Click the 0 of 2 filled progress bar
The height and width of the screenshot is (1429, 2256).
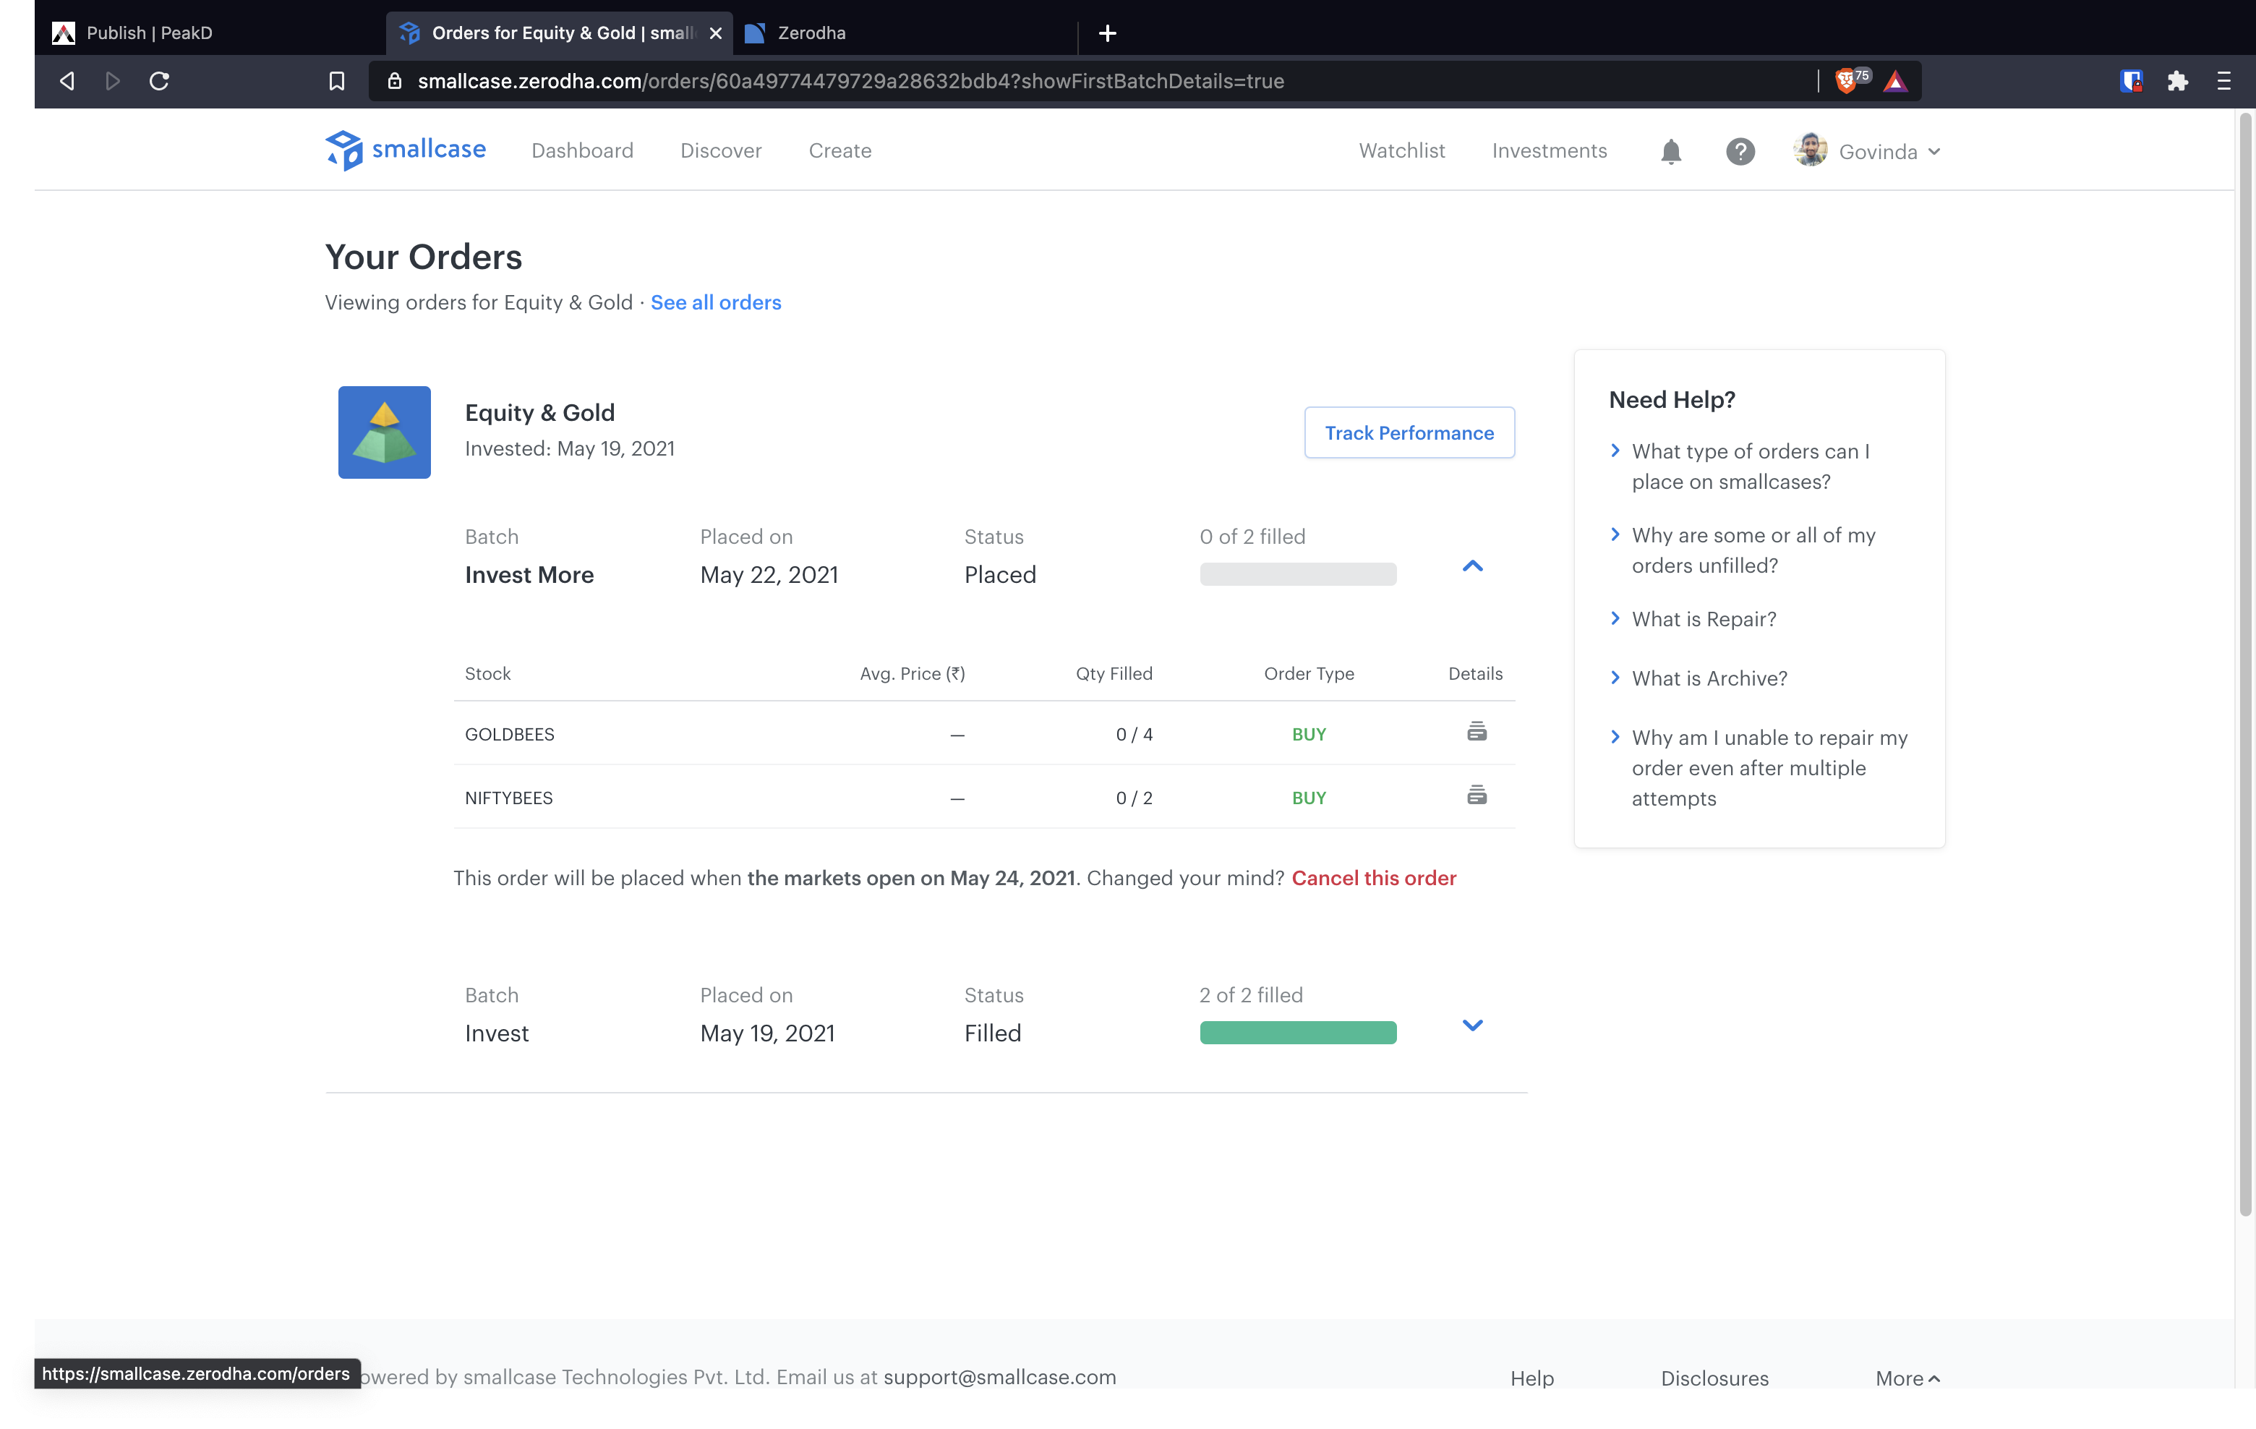pyautogui.click(x=1298, y=574)
